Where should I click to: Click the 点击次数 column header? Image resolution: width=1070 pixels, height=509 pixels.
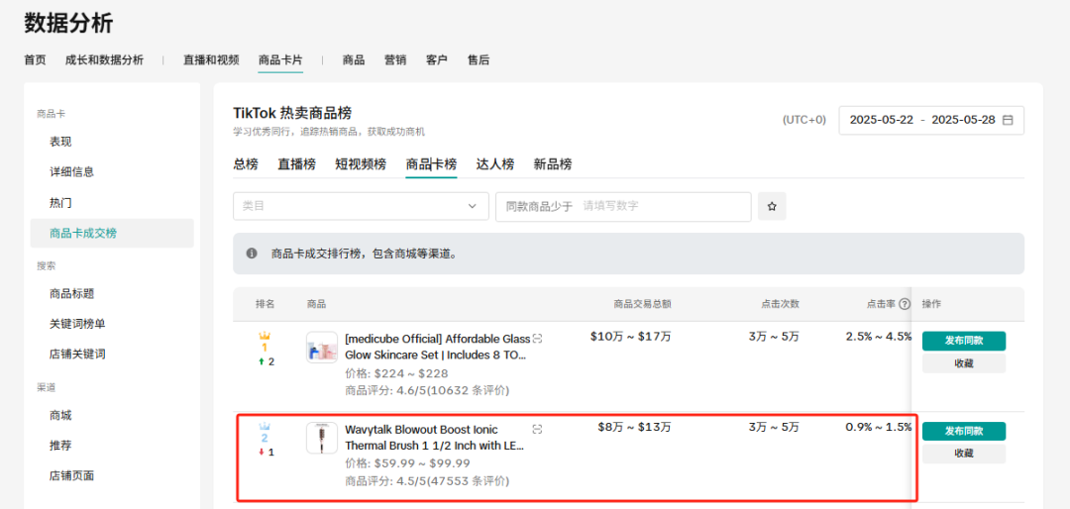click(x=780, y=304)
